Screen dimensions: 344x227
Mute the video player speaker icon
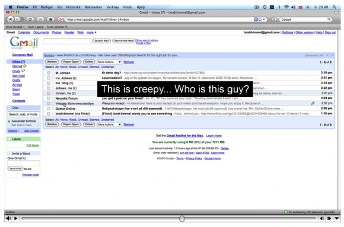[8, 218]
